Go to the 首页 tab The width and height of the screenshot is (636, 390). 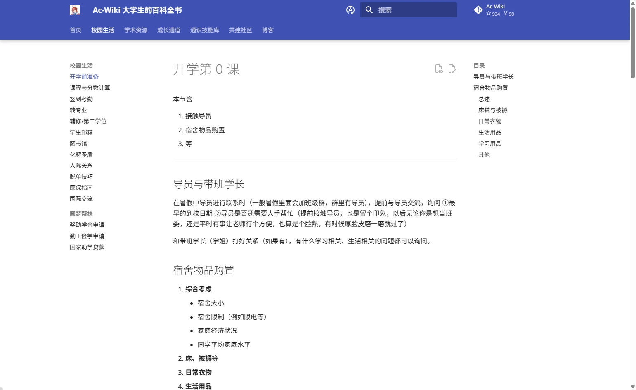75,30
